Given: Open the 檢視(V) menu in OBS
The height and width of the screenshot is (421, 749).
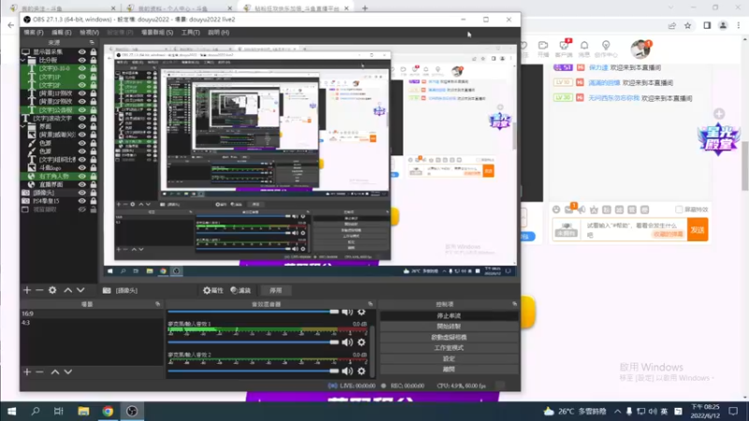Looking at the screenshot, I should click(89, 33).
